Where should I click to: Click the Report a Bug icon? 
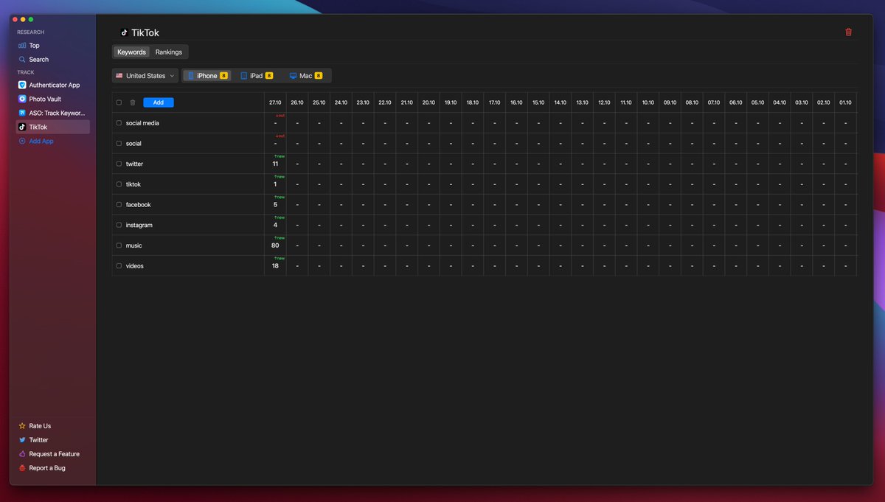pos(22,468)
